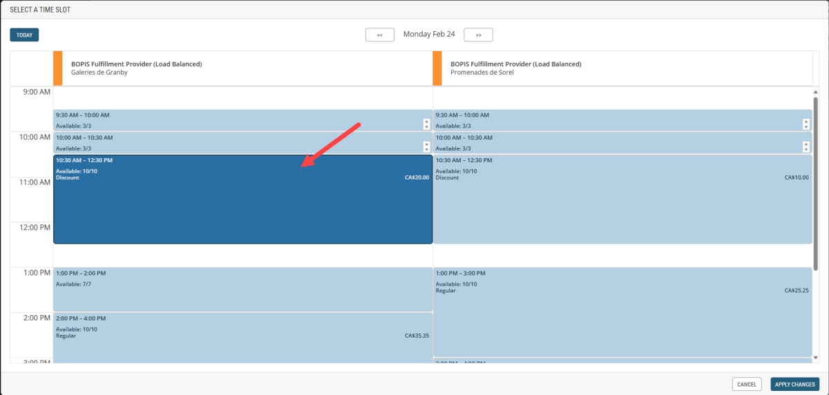Click down arrow in Granby 10:00 AM slot

pyautogui.click(x=426, y=149)
